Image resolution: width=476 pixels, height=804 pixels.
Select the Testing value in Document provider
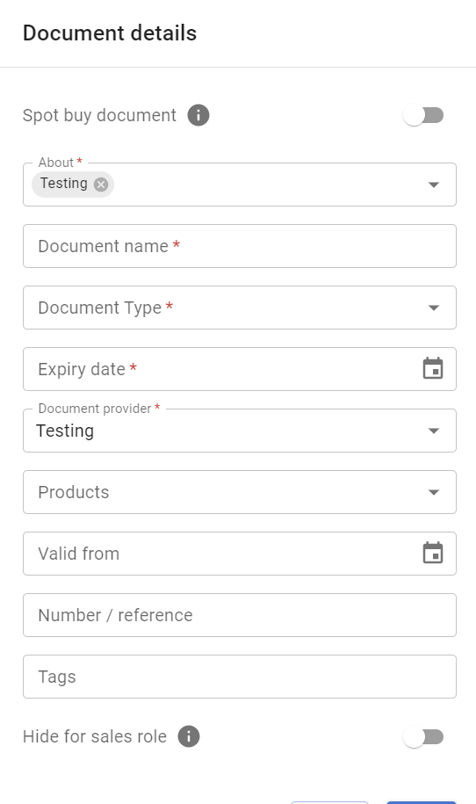[x=65, y=431]
